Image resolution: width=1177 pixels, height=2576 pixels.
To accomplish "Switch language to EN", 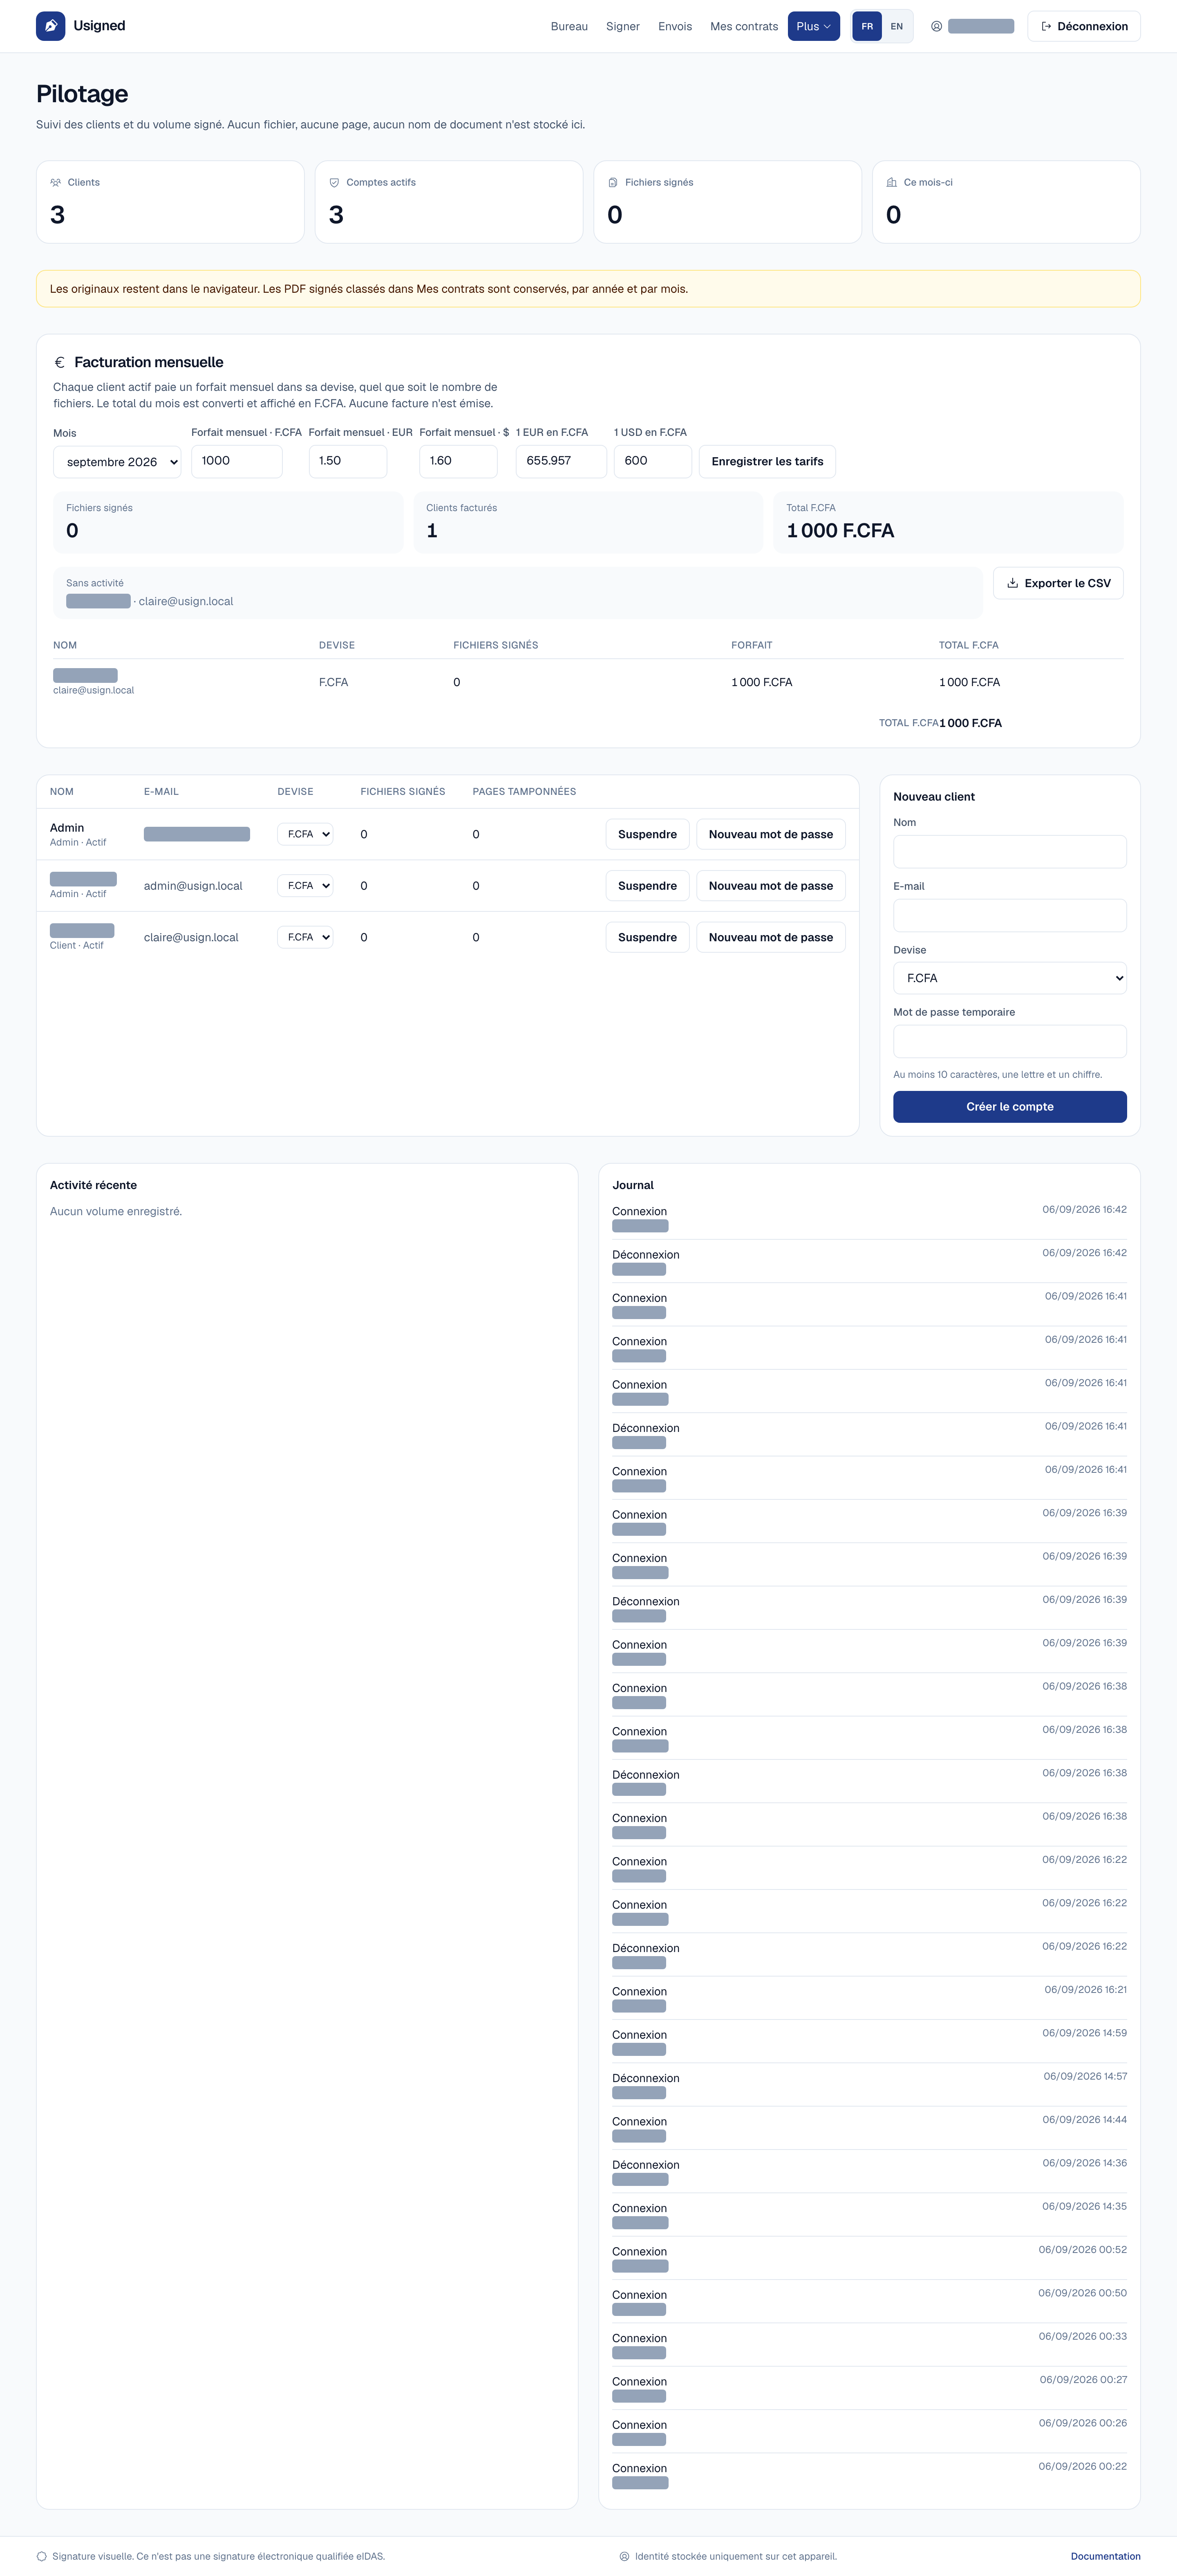I will click(896, 27).
